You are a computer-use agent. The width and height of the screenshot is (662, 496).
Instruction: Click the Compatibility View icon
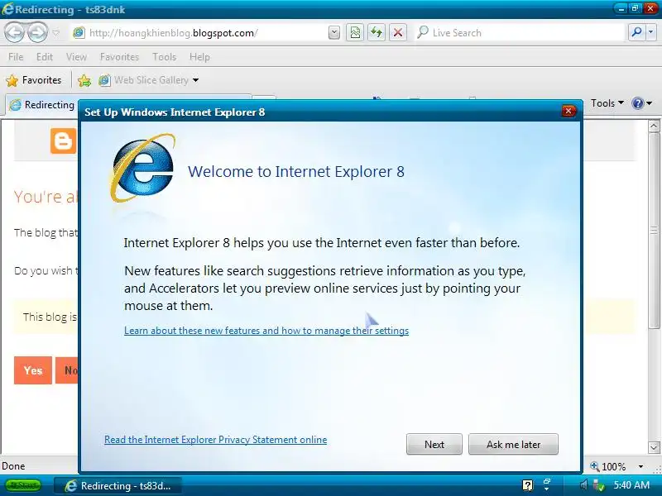coord(355,32)
